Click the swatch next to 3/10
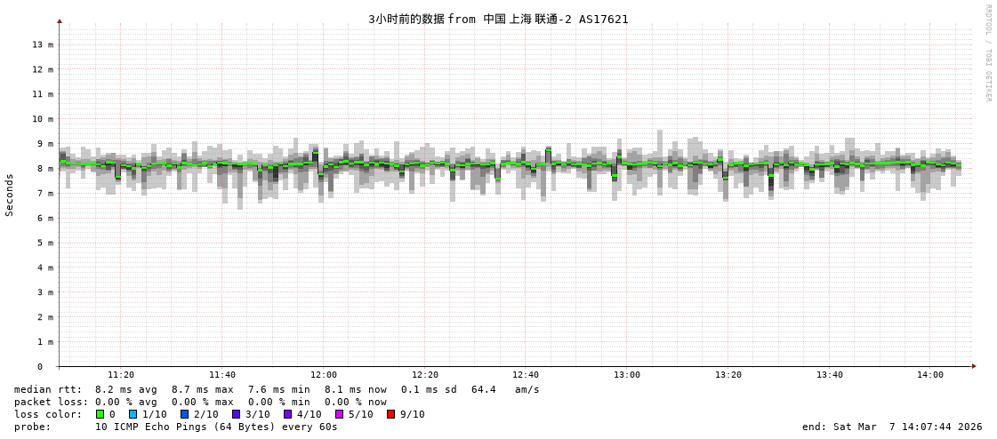997x439 pixels. tap(236, 414)
